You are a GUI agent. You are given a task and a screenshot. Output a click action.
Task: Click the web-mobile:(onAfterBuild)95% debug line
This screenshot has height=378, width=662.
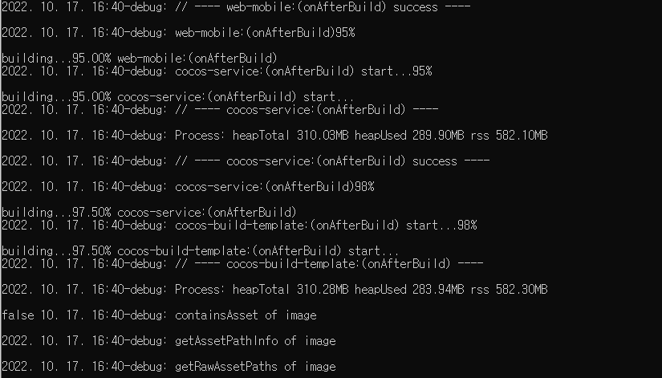tap(178, 32)
